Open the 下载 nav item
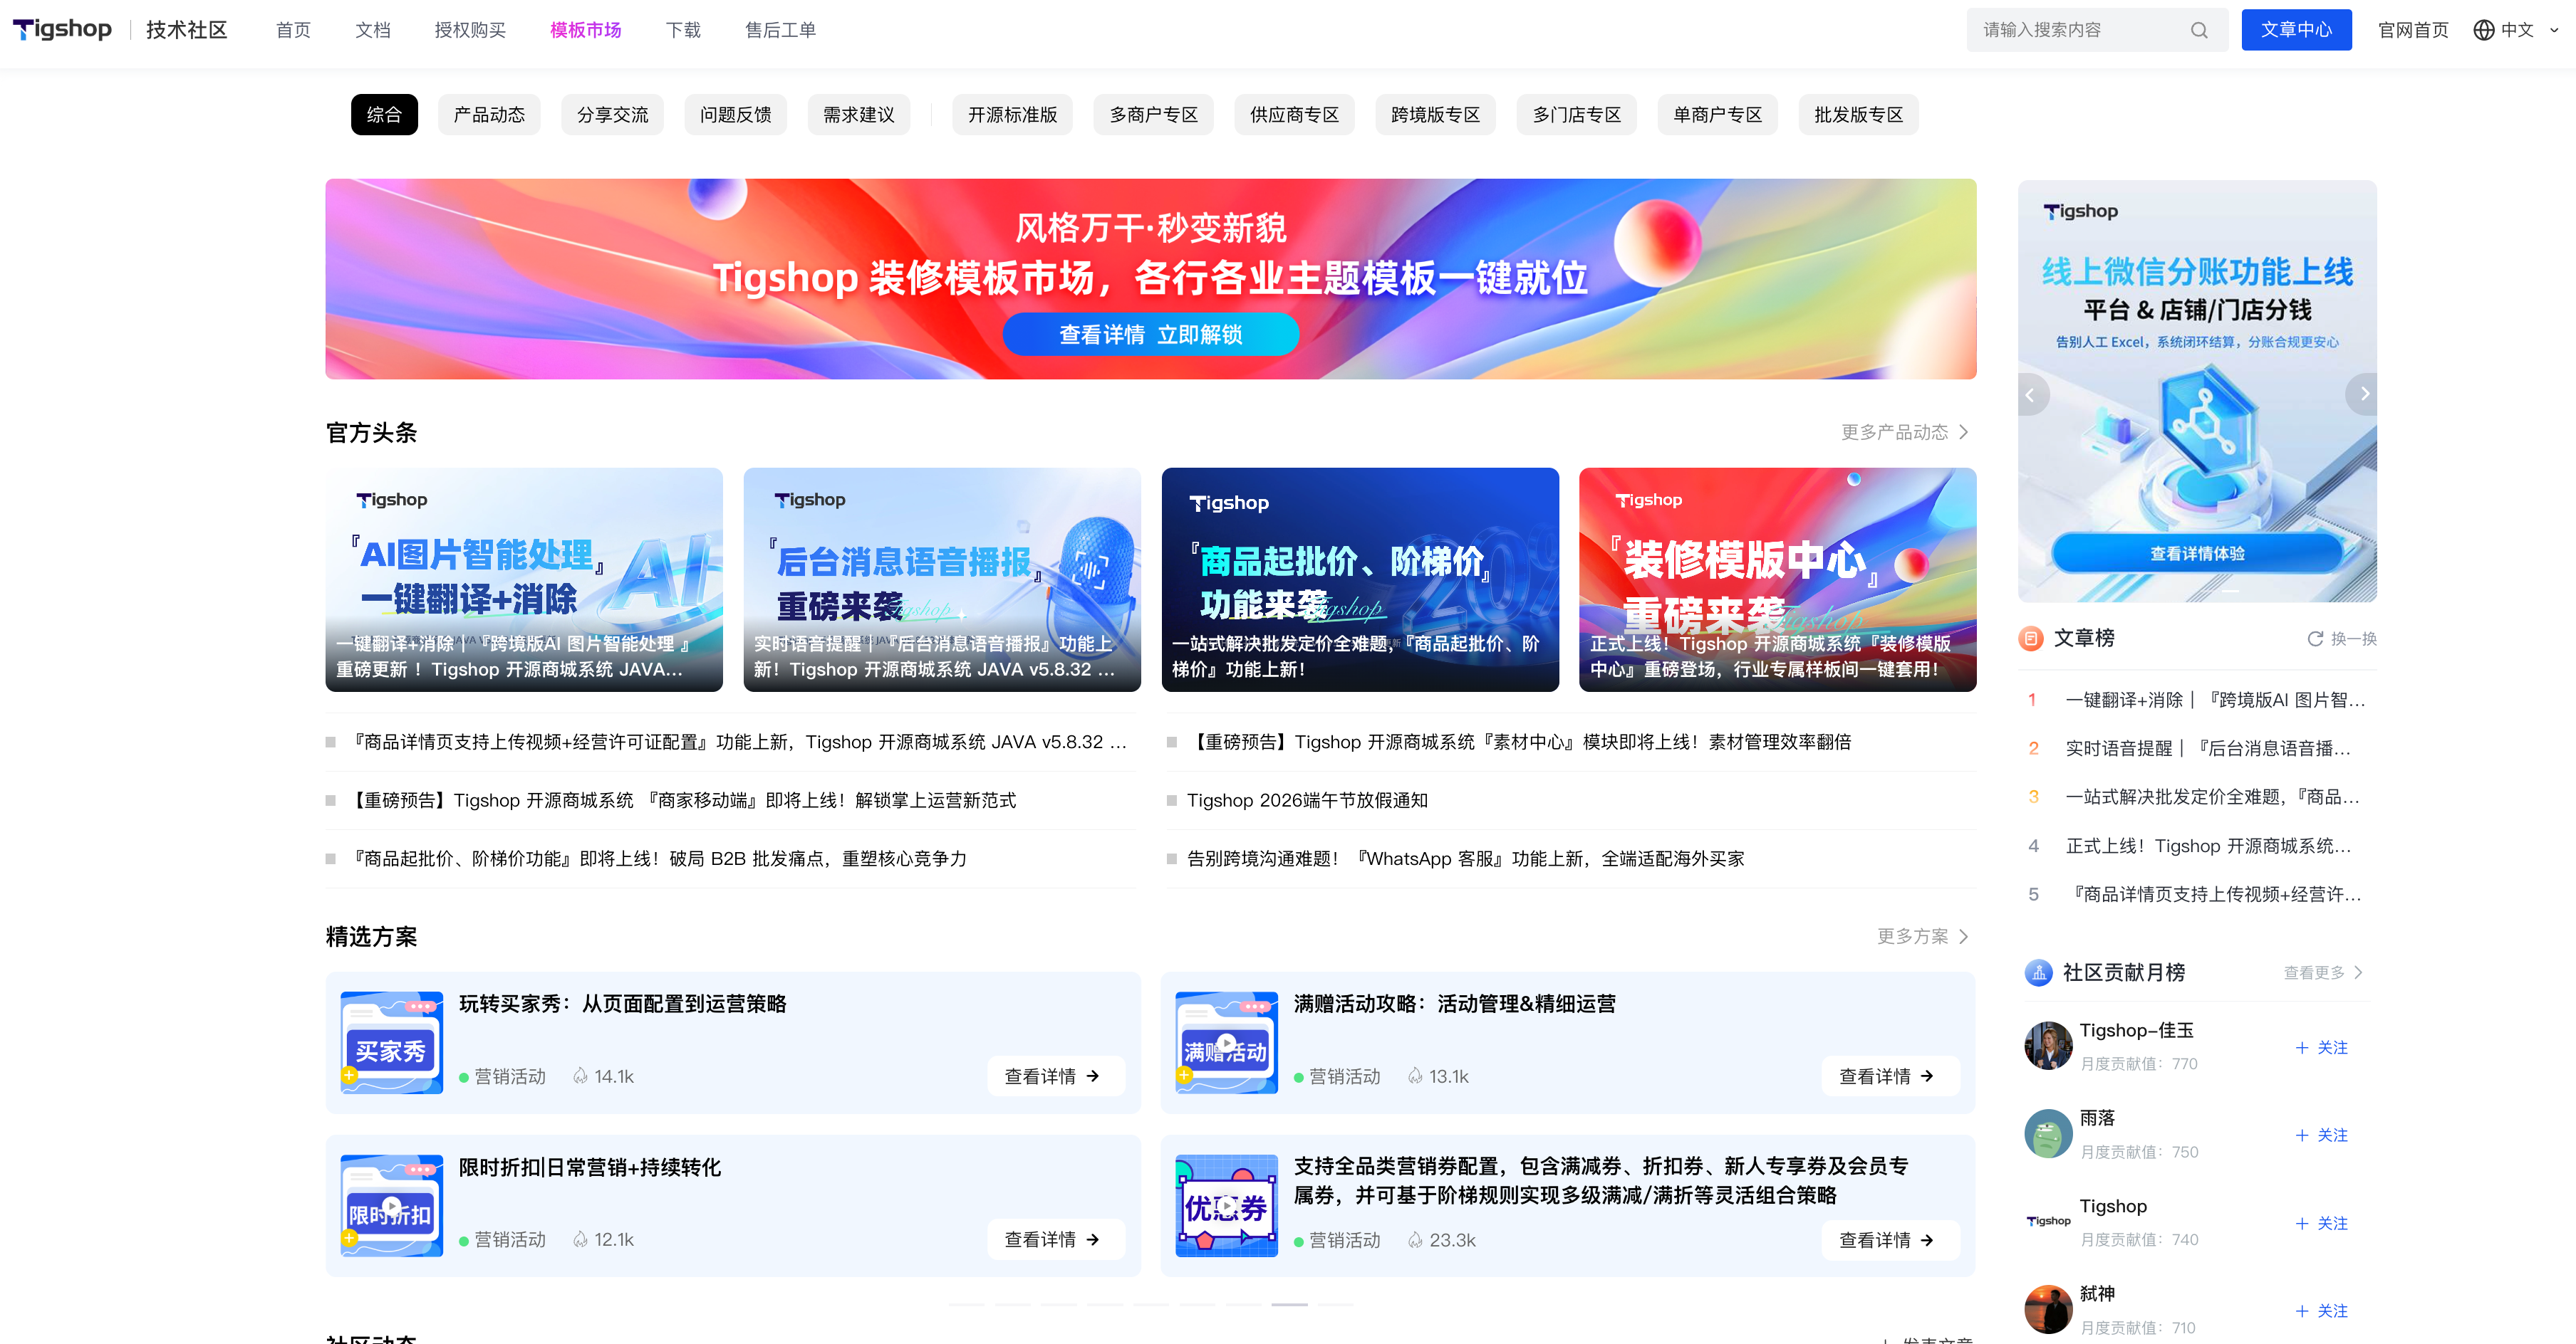 (x=683, y=30)
